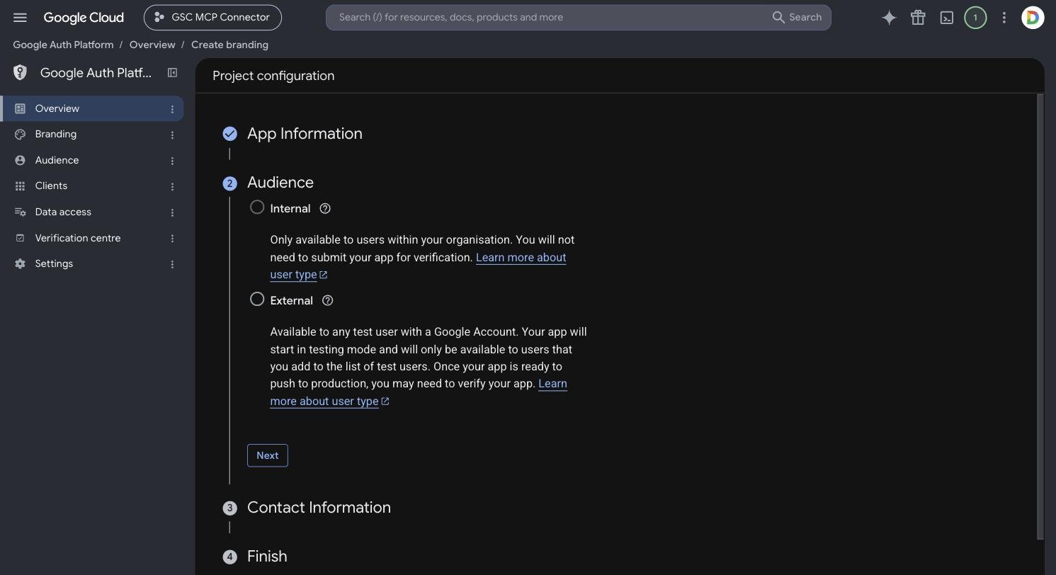Click the Search button in search bar
Screen dimensions: 1056x575
click(x=797, y=17)
